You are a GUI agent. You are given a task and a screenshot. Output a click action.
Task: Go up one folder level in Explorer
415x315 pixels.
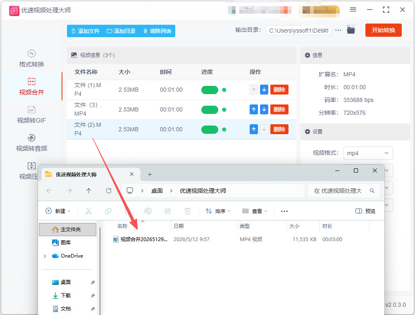click(89, 191)
